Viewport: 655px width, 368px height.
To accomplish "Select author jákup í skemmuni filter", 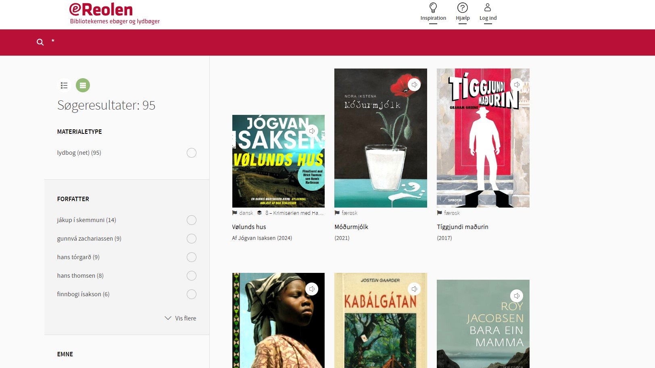I will pos(192,220).
